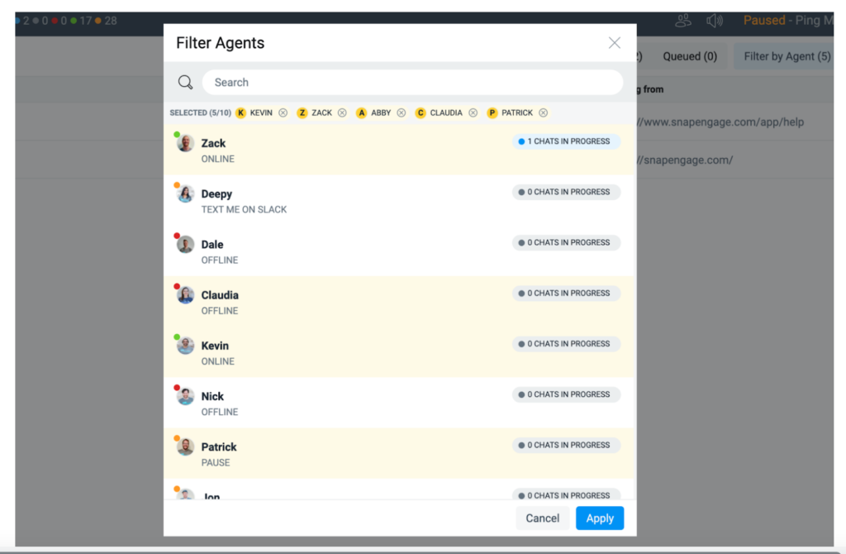Image resolution: width=846 pixels, height=554 pixels.
Task: Click the Apply button
Action: point(600,518)
